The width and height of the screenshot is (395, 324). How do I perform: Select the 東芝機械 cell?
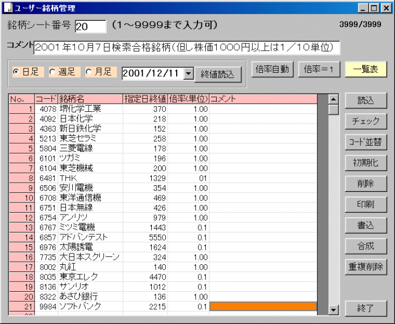tap(90, 168)
